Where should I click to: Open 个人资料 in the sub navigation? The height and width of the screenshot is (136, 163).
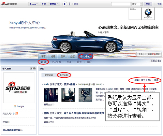coord(56,62)
